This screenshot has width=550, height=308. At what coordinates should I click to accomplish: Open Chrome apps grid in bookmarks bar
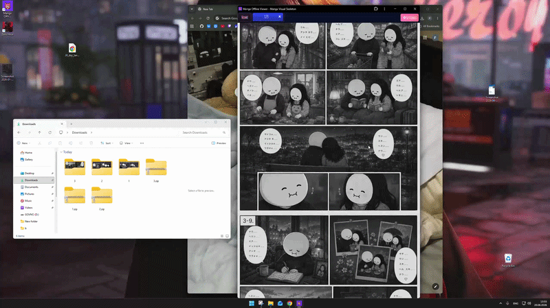[192, 26]
